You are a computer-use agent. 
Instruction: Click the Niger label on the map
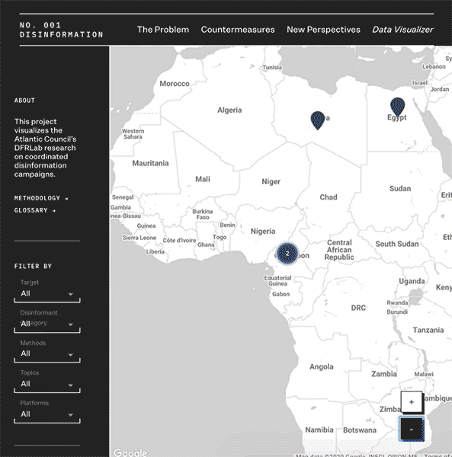click(x=271, y=182)
